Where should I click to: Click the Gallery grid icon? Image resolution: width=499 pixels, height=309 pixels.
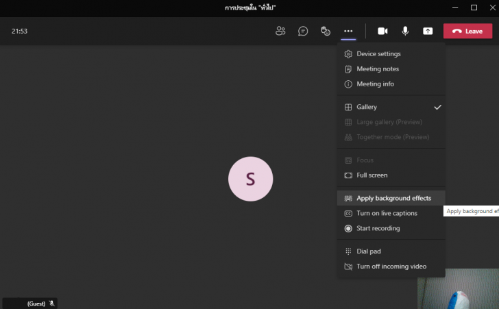[348, 108]
